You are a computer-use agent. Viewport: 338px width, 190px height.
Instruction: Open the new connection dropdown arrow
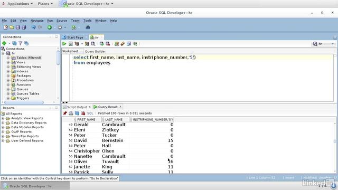click(x=10, y=43)
